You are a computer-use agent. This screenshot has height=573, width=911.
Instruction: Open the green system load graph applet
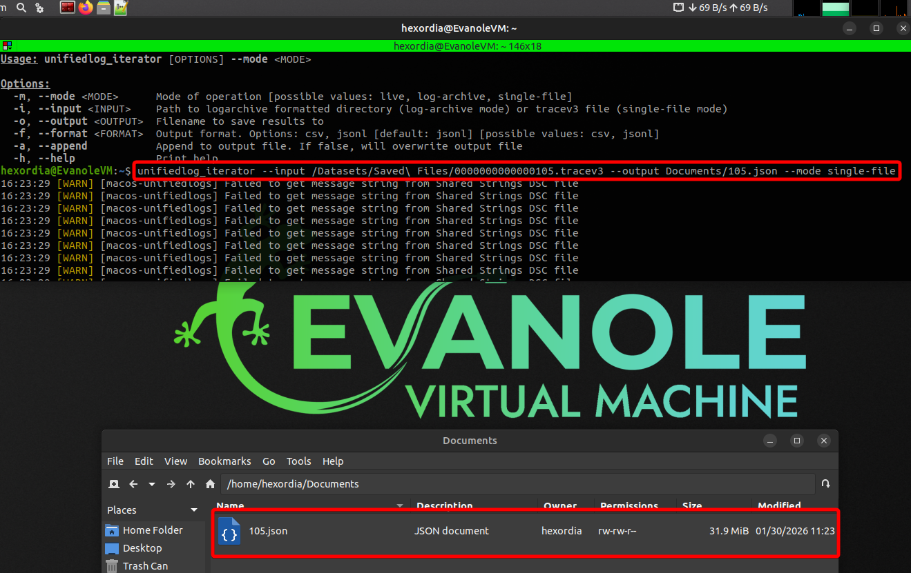836,8
